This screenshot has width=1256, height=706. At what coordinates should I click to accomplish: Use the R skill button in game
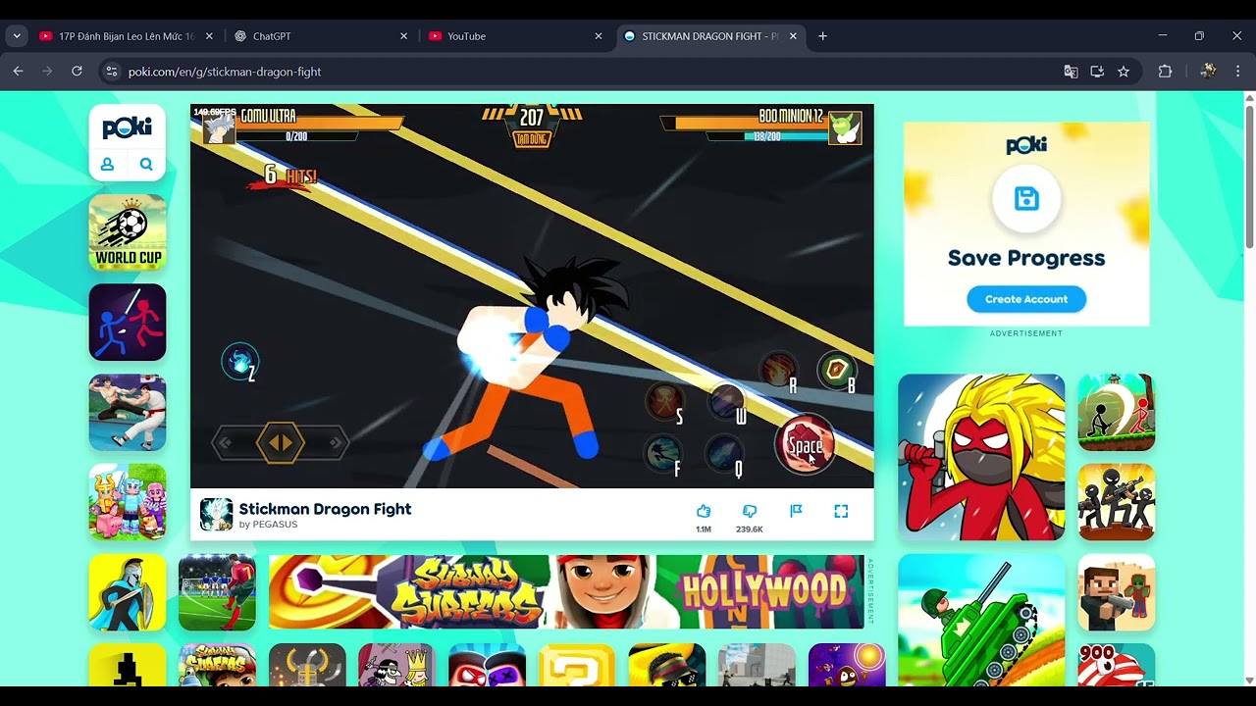coord(779,370)
